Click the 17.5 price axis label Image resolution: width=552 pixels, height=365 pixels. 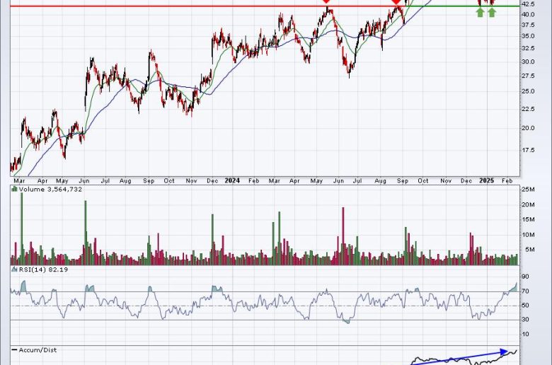[x=529, y=150]
